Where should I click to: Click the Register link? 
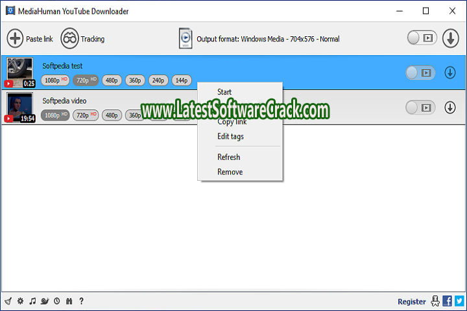[x=411, y=301]
